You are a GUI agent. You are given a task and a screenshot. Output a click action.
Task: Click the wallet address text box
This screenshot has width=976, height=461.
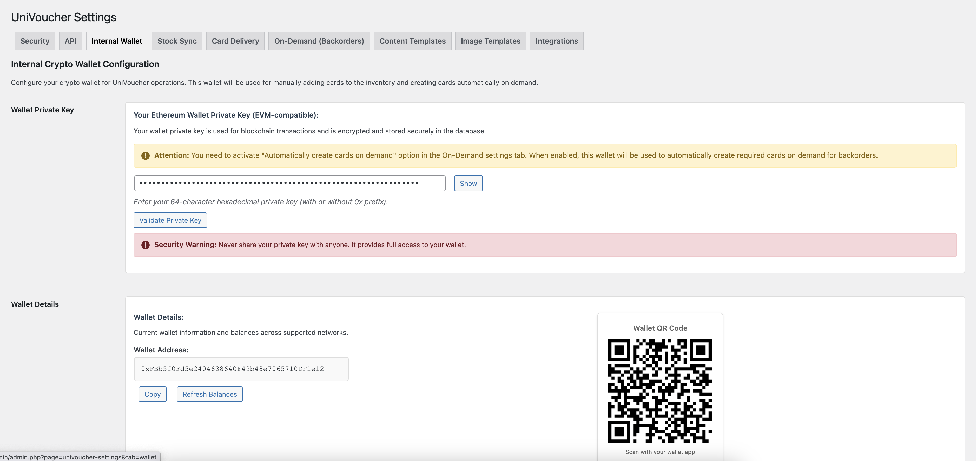(x=241, y=369)
